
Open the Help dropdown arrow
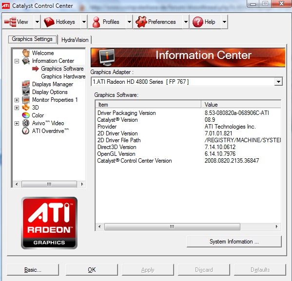tap(224, 22)
